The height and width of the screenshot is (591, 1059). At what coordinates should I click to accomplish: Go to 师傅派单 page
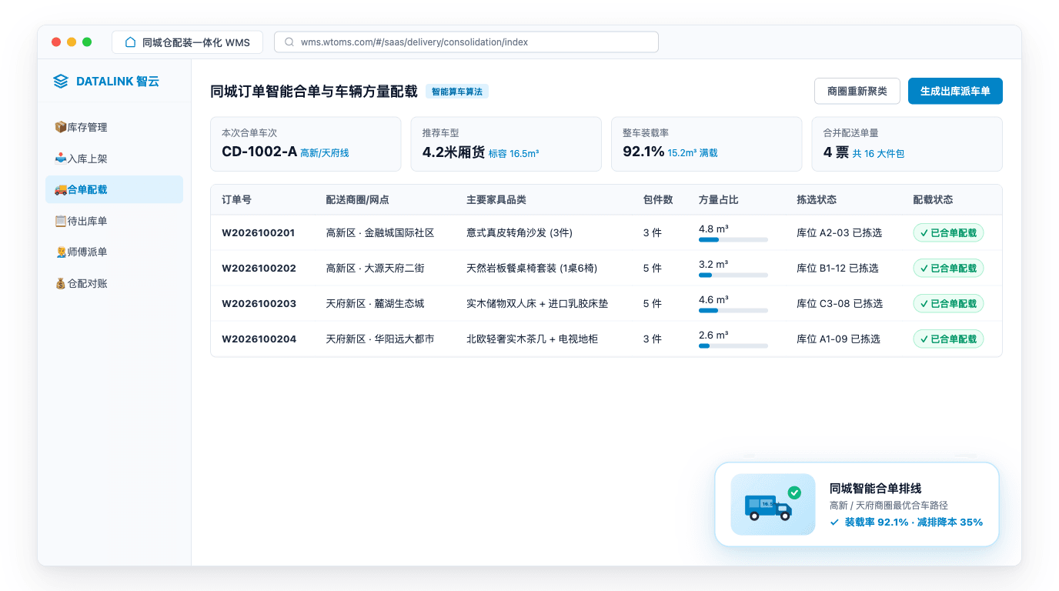(115, 252)
